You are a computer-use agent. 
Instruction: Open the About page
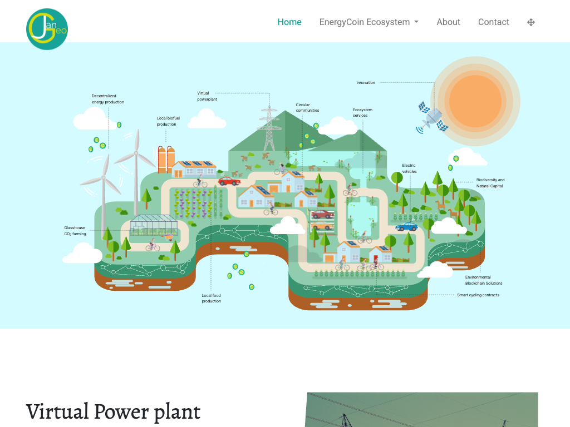[448, 22]
